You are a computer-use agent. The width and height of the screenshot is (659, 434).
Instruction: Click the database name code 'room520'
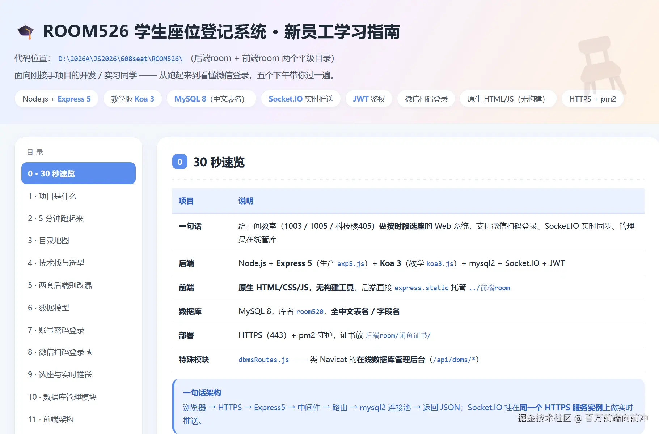(310, 312)
